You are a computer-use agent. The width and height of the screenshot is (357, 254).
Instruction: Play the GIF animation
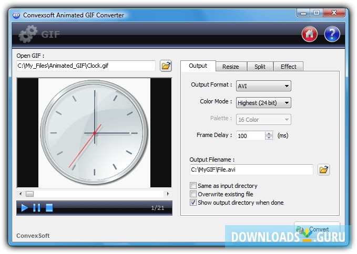(24, 208)
